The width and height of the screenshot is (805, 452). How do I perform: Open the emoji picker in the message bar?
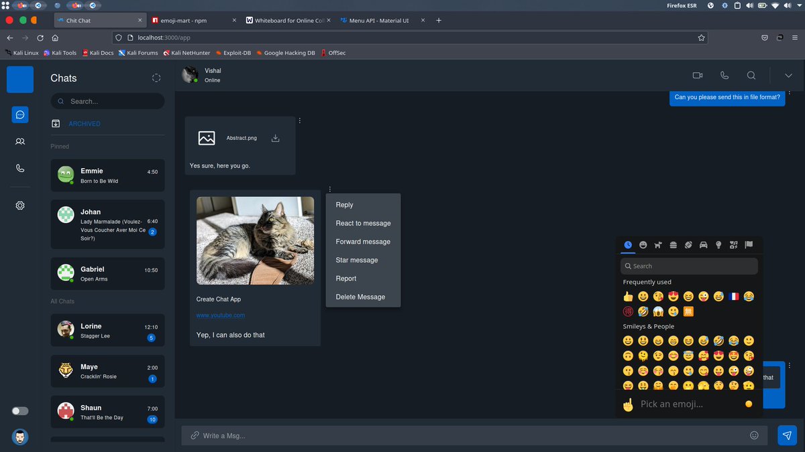pos(754,435)
